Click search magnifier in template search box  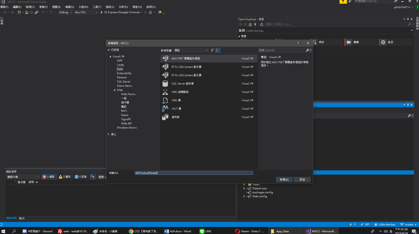click(x=307, y=50)
